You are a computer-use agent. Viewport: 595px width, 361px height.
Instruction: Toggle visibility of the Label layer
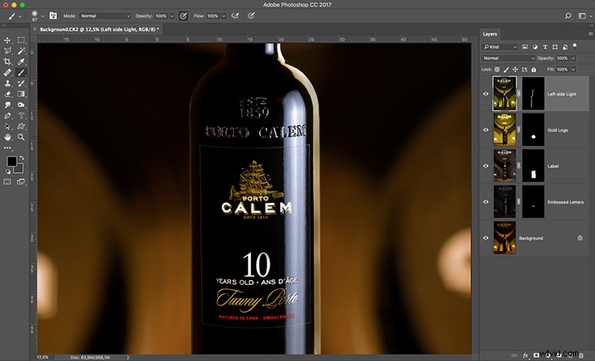pos(486,166)
